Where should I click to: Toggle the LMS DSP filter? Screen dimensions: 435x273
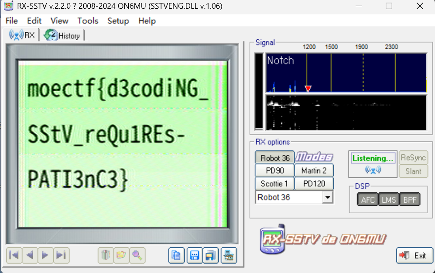(x=389, y=200)
